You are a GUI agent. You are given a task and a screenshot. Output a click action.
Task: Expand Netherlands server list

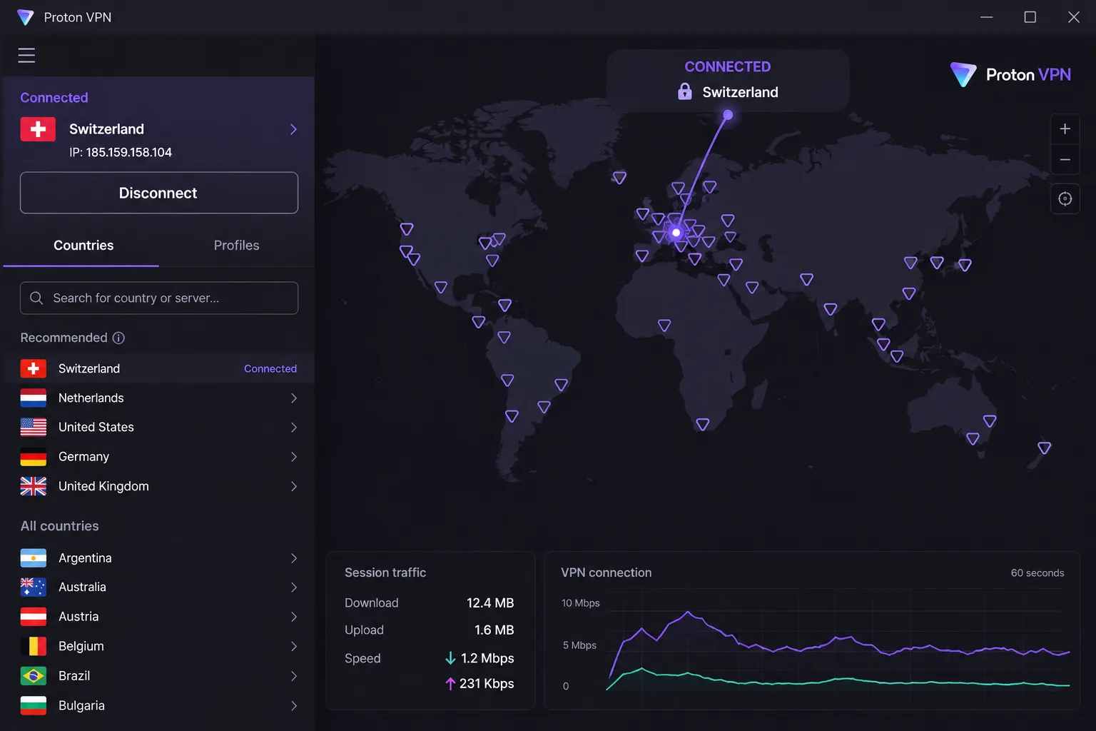[294, 398]
